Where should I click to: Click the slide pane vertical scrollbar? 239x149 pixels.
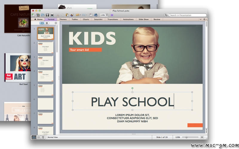(206, 24)
